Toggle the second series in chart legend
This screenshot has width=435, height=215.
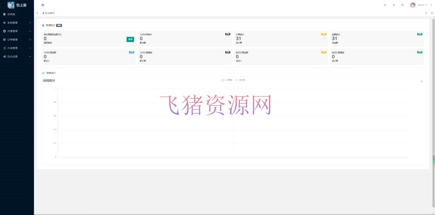point(240,80)
